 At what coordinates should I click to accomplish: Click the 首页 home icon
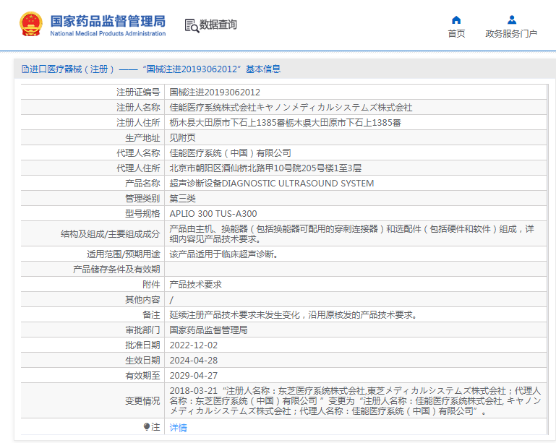pyautogui.click(x=456, y=20)
